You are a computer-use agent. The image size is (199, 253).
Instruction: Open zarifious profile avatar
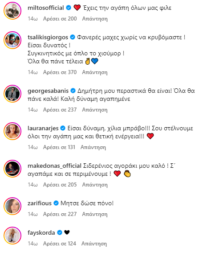[12, 206]
